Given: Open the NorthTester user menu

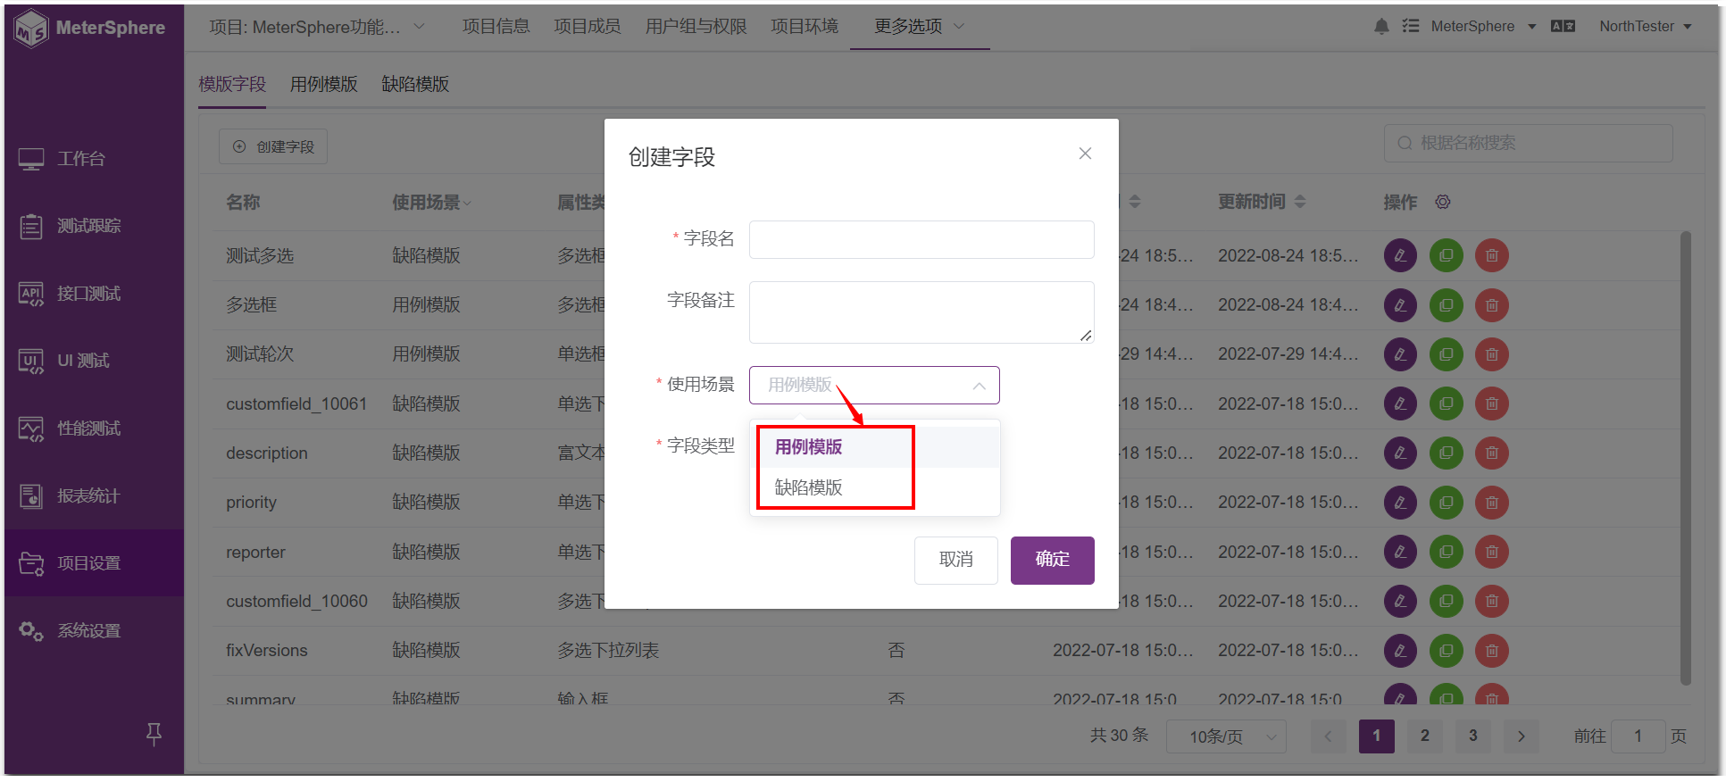Looking at the screenshot, I should tap(1646, 26).
